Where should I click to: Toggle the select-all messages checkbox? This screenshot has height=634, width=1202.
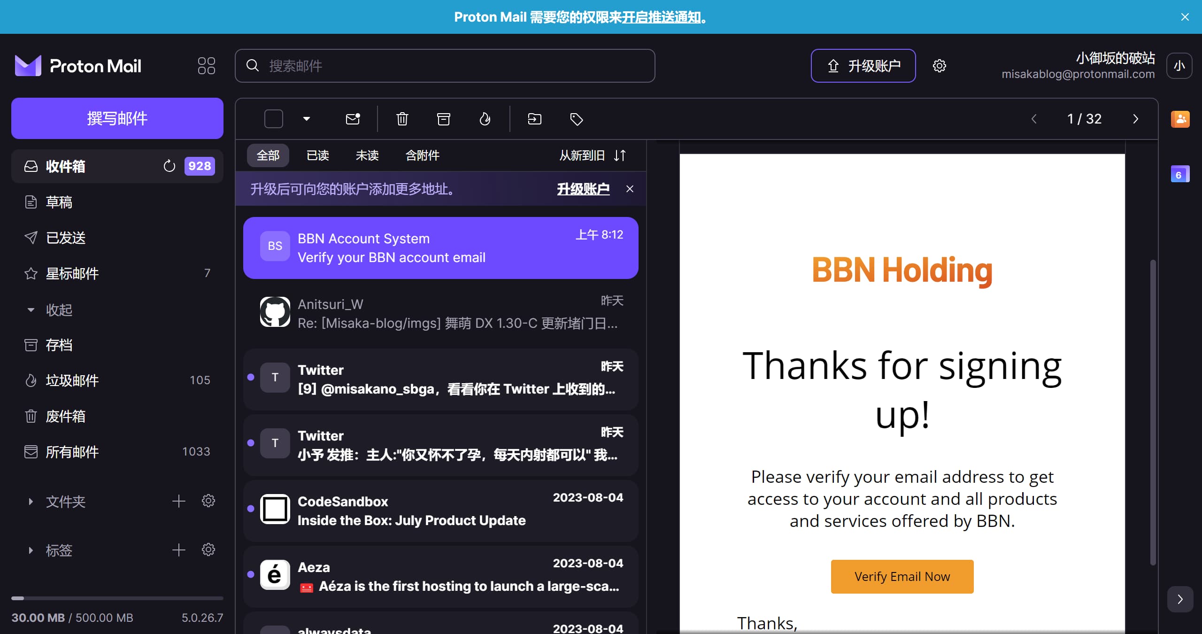click(x=274, y=119)
